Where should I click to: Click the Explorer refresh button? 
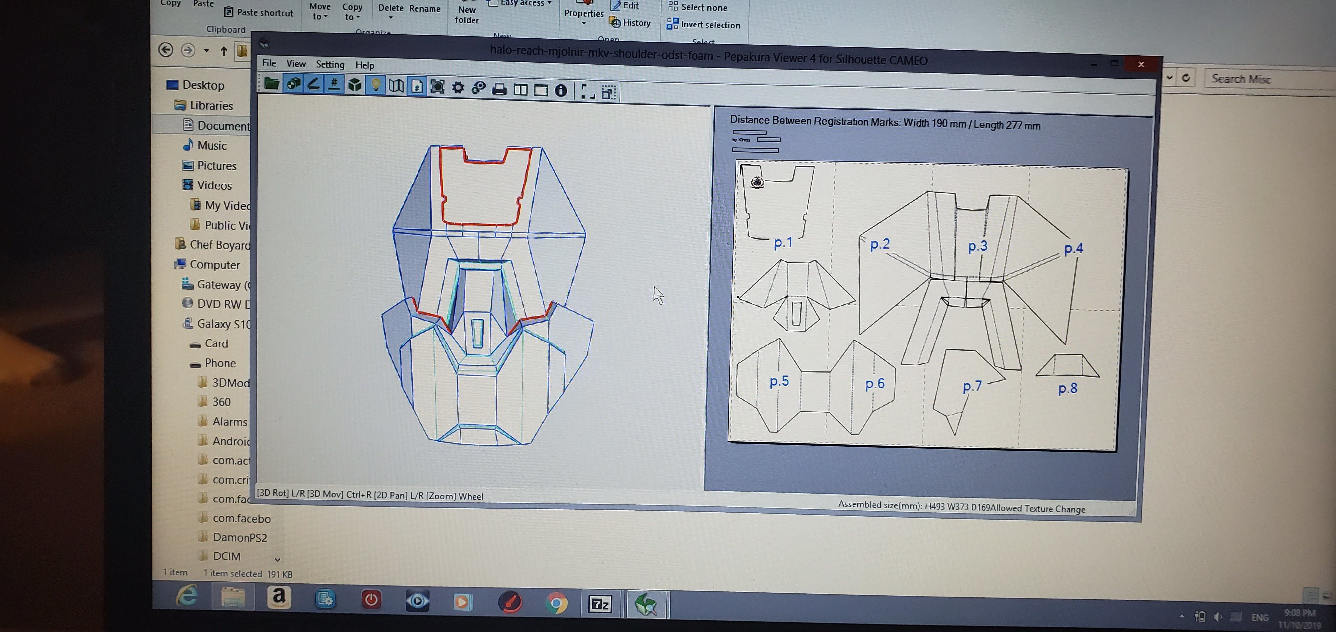tap(1186, 78)
